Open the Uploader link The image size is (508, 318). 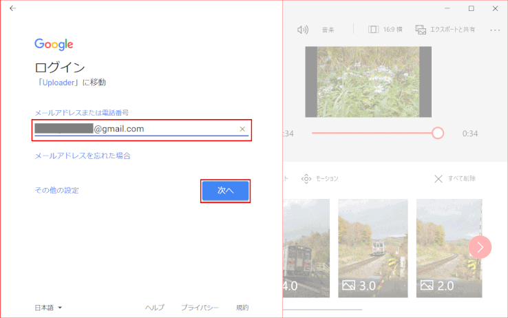click(59, 83)
